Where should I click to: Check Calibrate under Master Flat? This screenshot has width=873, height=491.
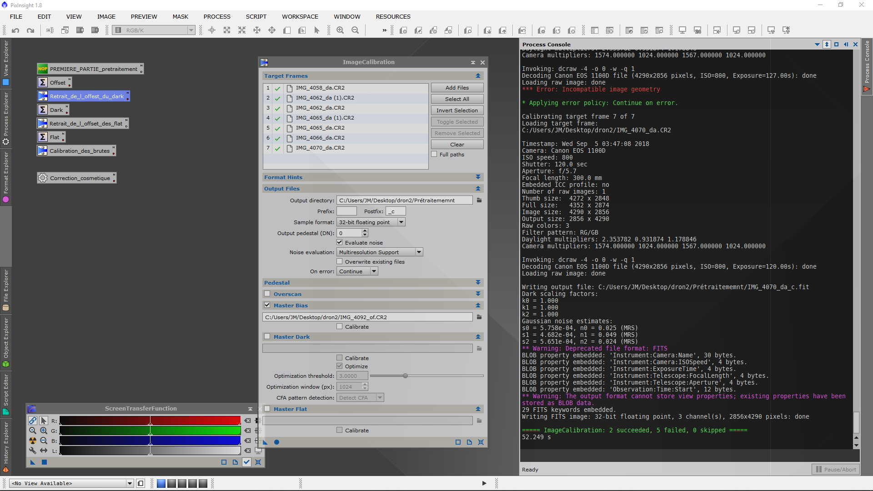[x=340, y=430]
